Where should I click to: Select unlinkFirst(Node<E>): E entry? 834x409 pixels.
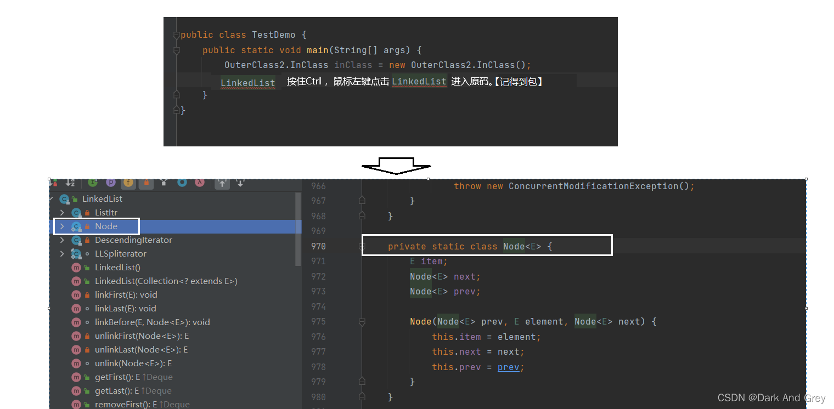pyautogui.click(x=142, y=336)
